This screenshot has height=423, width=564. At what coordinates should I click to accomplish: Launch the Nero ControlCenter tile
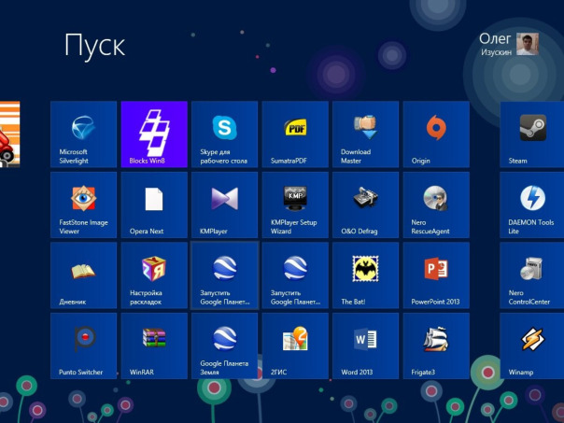(x=532, y=275)
